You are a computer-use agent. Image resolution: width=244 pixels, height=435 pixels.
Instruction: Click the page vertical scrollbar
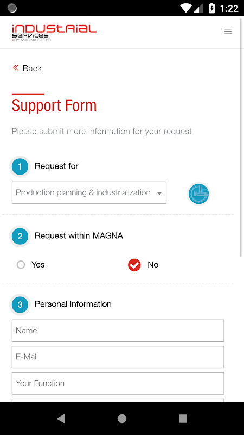(x=240, y=138)
